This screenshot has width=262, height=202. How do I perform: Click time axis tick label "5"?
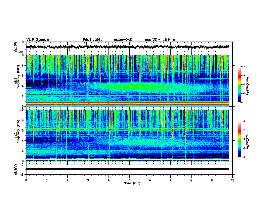coord(129,180)
